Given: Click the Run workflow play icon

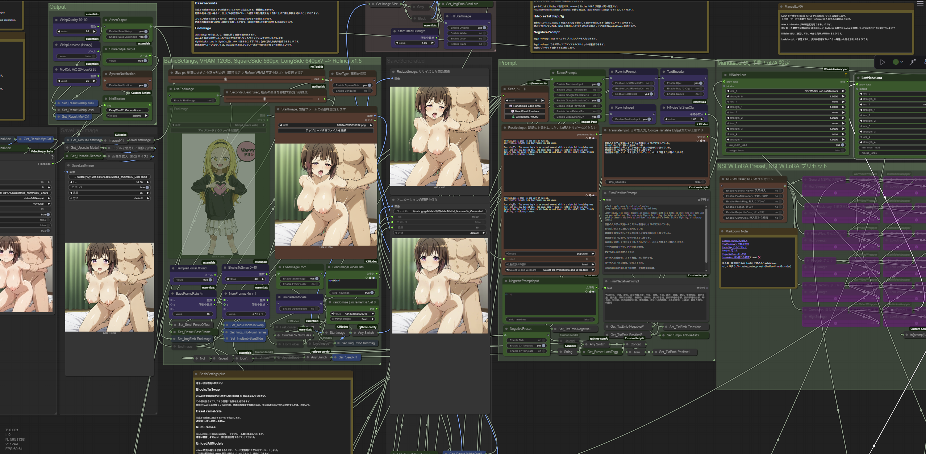Looking at the screenshot, I should (883, 62).
